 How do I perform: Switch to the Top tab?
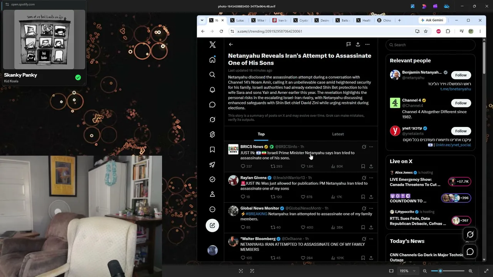[x=261, y=134]
